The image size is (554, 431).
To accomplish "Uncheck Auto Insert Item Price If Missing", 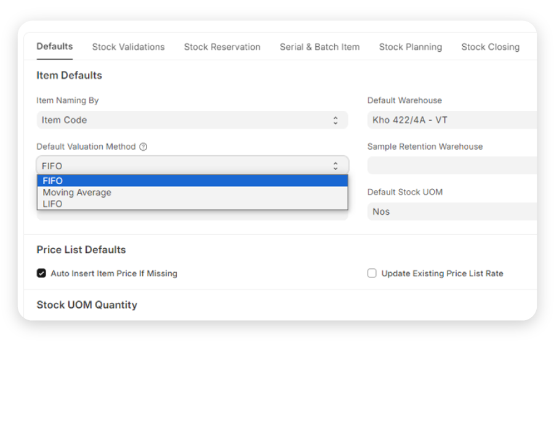I will pyautogui.click(x=41, y=273).
